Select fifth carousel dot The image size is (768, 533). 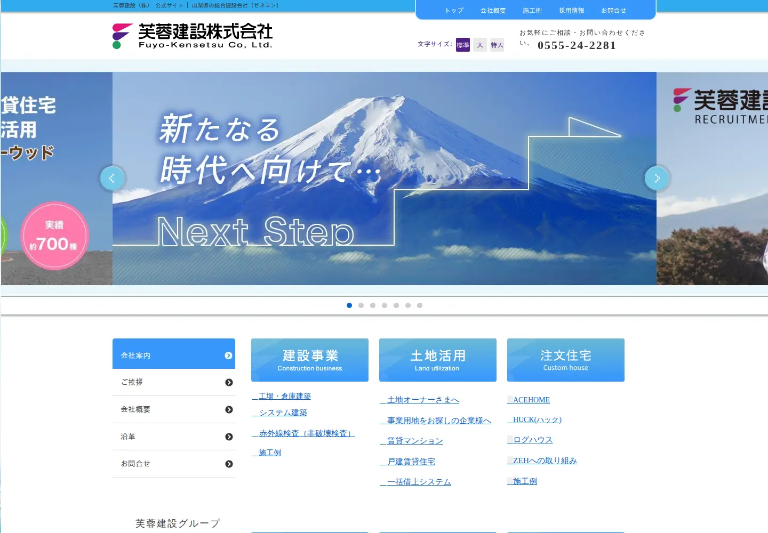[396, 305]
